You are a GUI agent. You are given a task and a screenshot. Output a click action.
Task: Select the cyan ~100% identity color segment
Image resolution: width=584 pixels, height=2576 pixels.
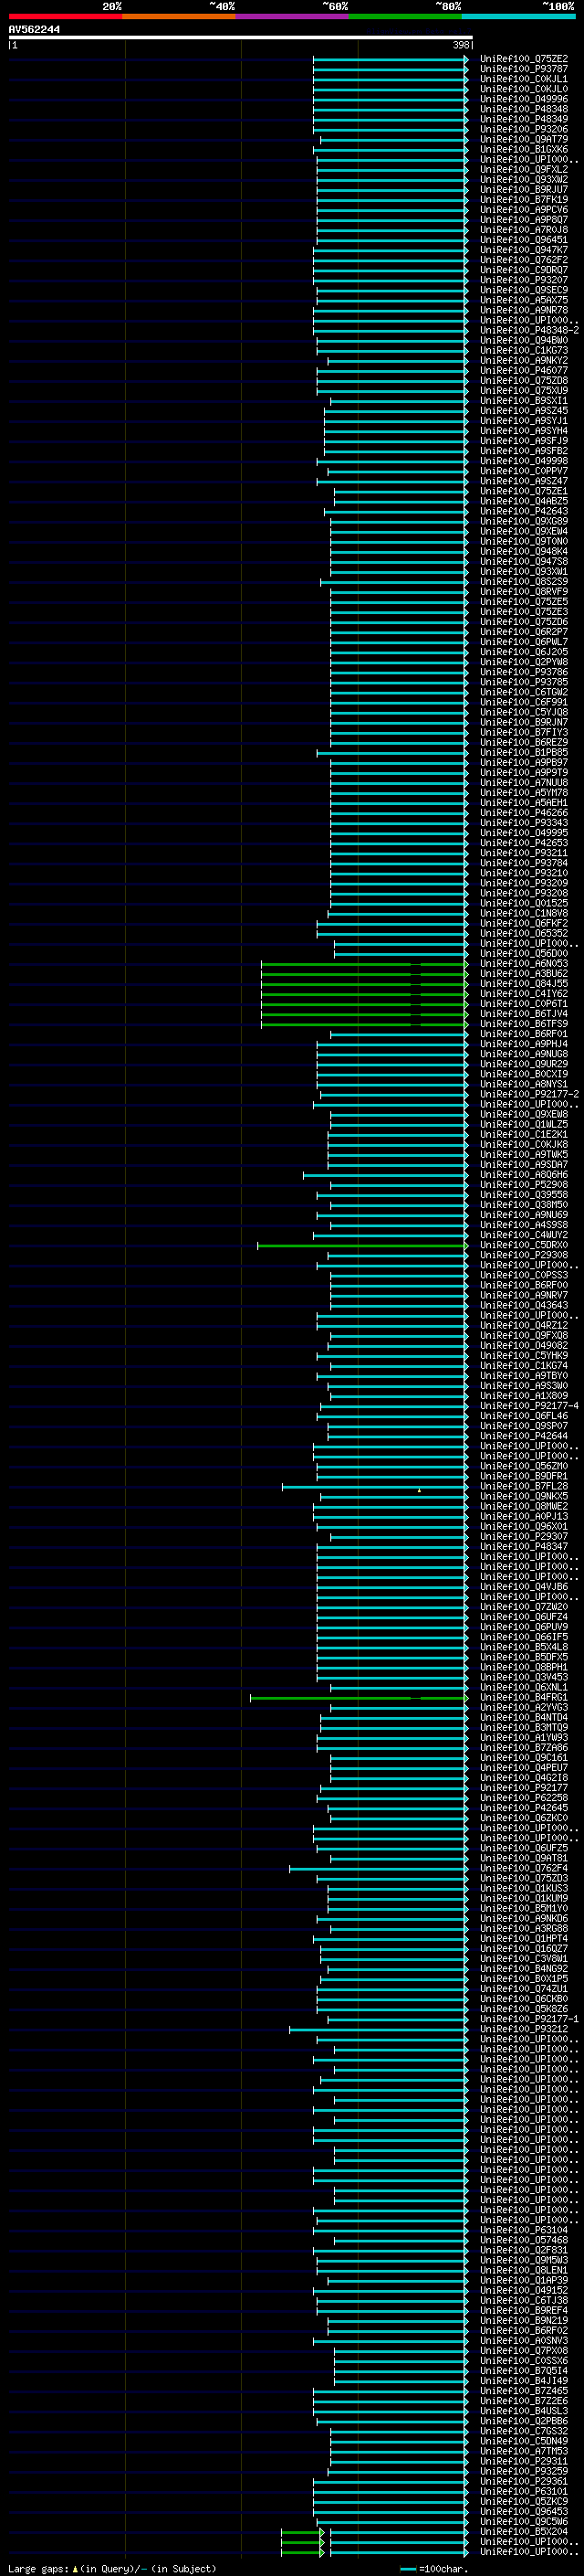coord(519,16)
